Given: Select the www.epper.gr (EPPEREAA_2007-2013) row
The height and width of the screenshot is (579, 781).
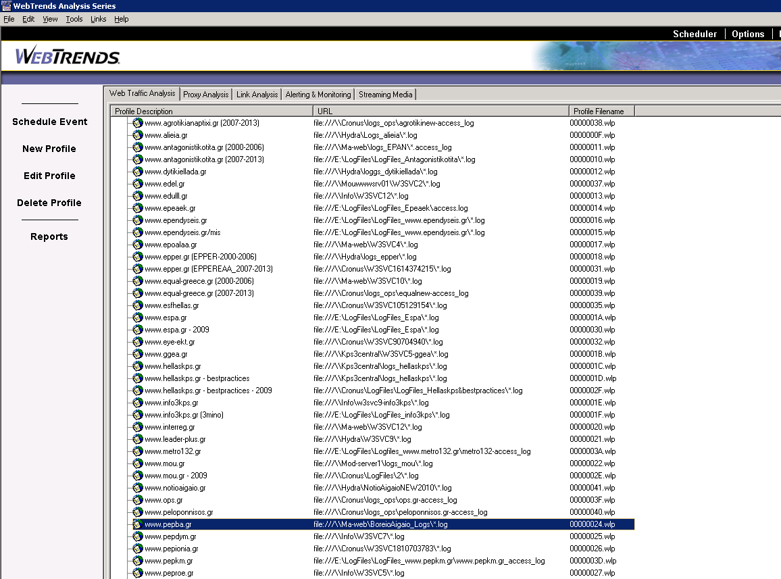Looking at the screenshot, I should pyautogui.click(x=384, y=269).
